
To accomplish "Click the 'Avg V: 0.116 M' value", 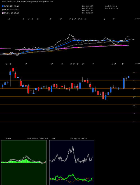I will tap(111, 6).
